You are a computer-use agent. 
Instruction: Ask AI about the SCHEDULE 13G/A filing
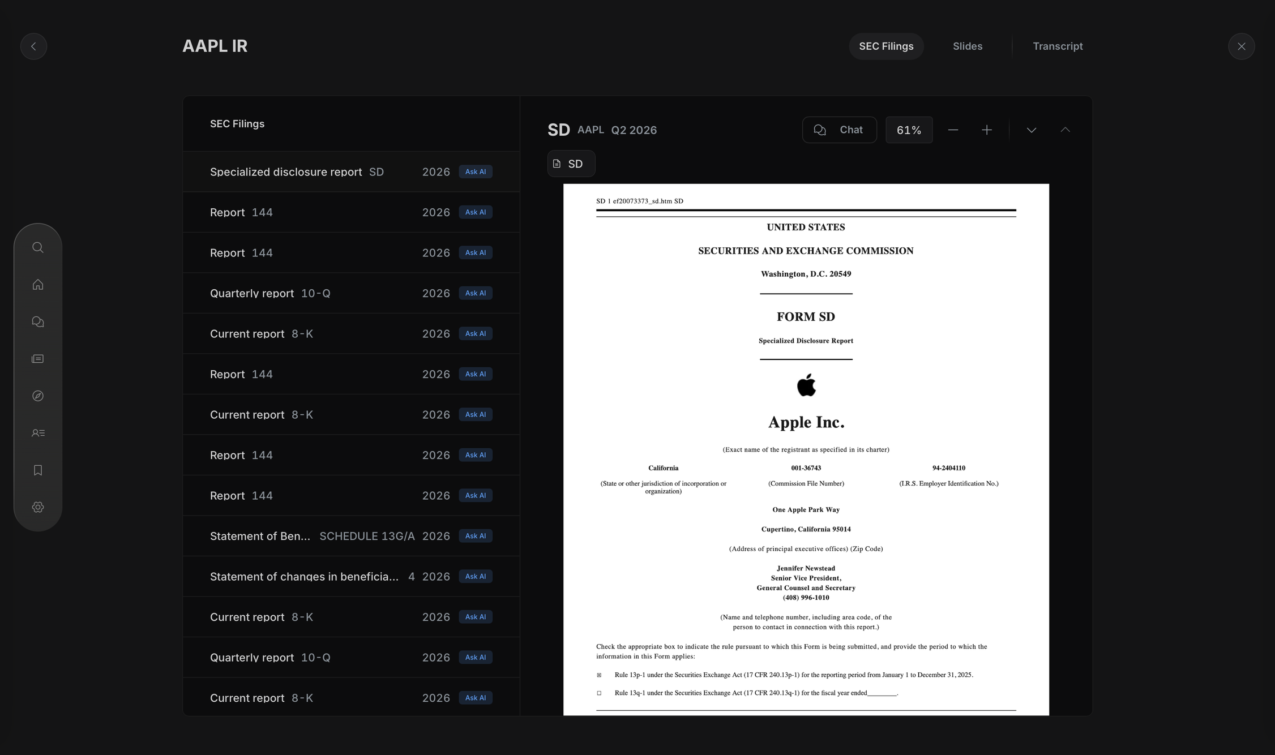[x=476, y=536]
